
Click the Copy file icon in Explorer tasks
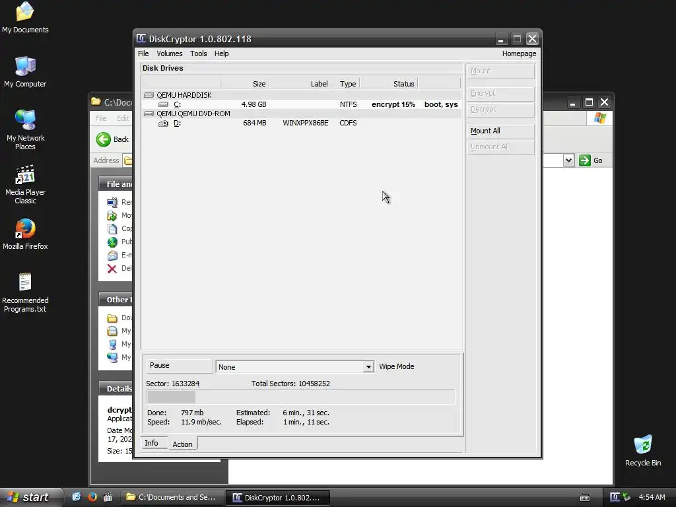[112, 229]
